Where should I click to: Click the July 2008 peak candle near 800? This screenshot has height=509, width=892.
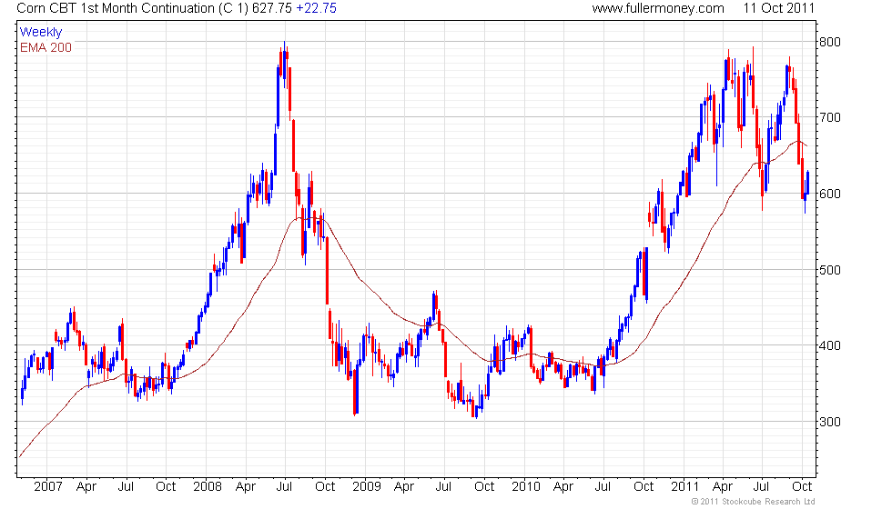pyautogui.click(x=284, y=65)
